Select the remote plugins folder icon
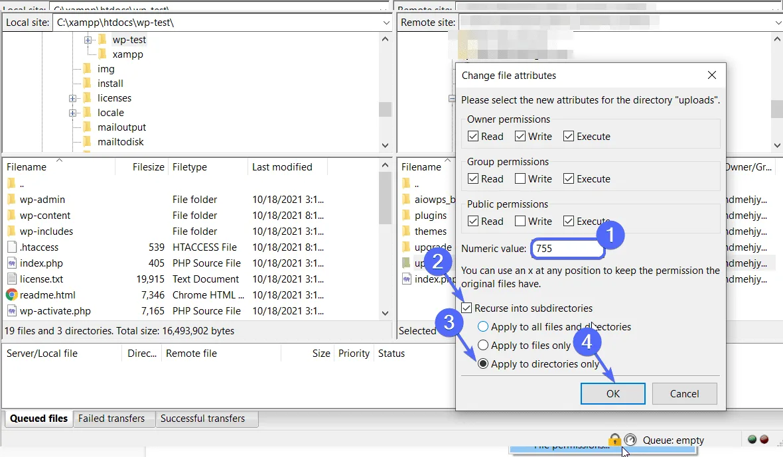Screen dimensions: 783x457 tap(407, 216)
